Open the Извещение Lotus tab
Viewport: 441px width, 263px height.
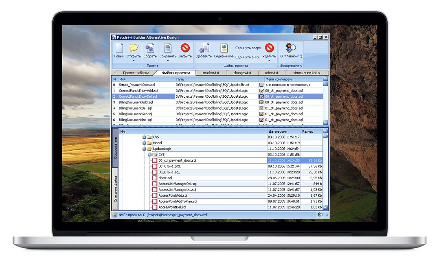click(x=306, y=72)
